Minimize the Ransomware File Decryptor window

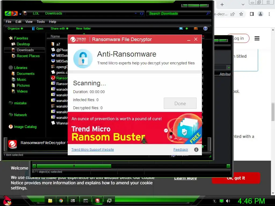pos(189,40)
